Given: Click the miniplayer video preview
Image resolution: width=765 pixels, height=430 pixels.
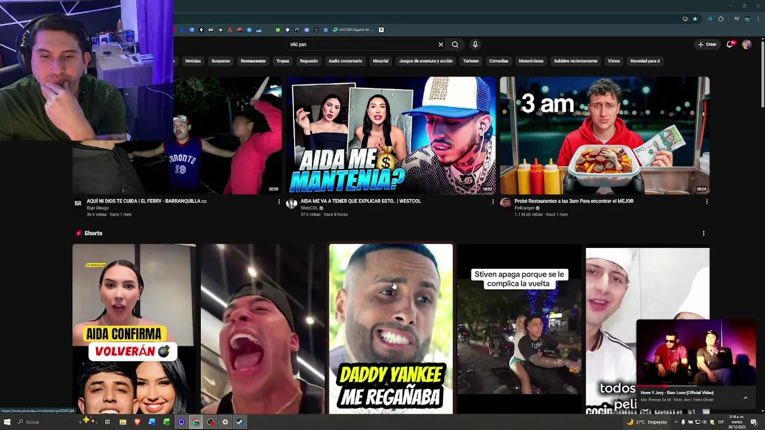Looking at the screenshot, I should [x=696, y=353].
